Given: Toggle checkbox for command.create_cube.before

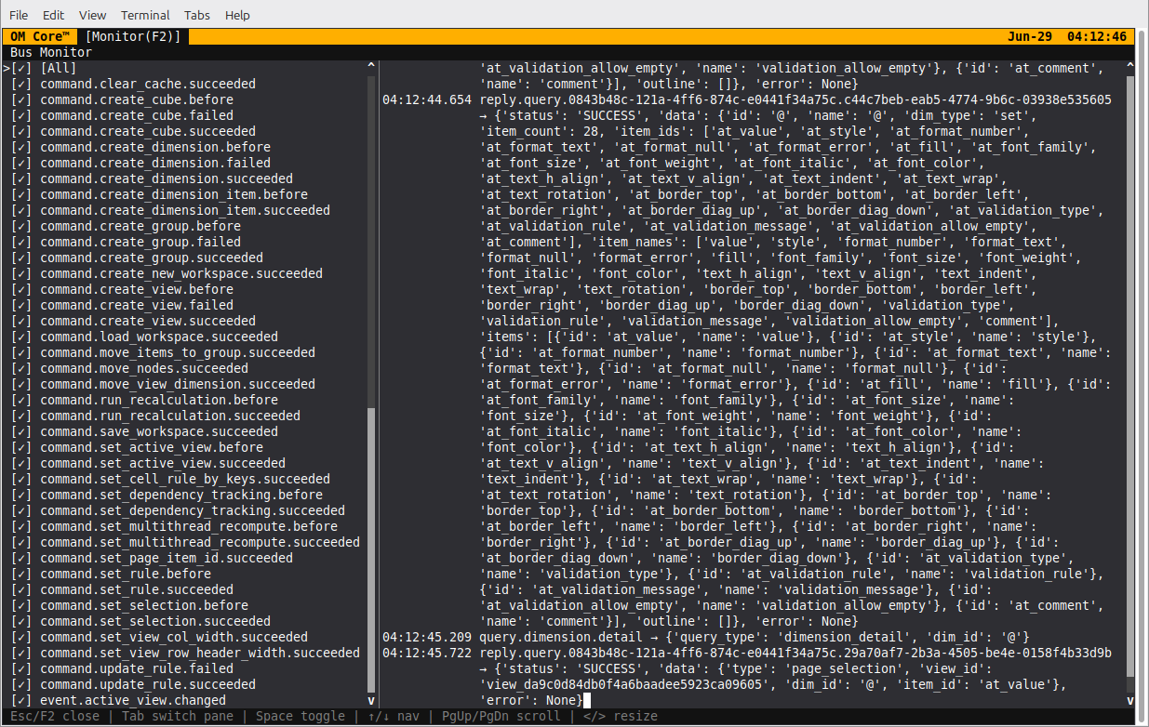Looking at the screenshot, I should tap(21, 99).
